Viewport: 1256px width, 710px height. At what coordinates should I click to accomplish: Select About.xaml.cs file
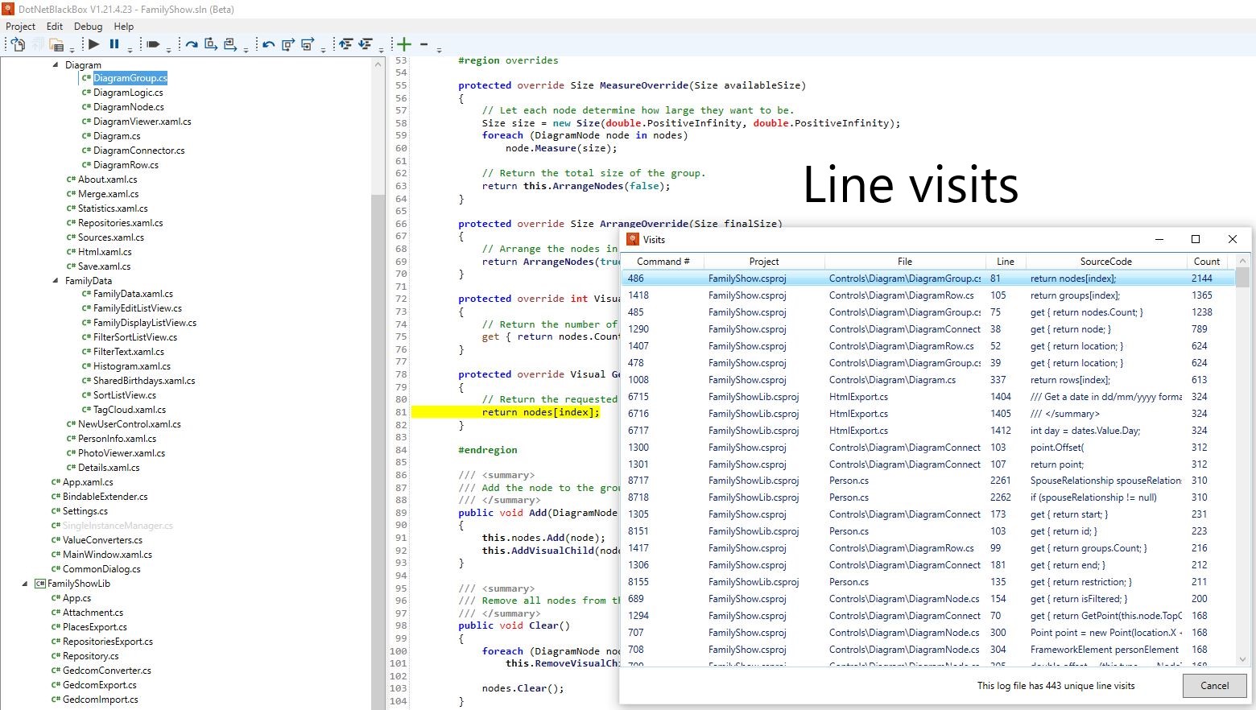[107, 180]
